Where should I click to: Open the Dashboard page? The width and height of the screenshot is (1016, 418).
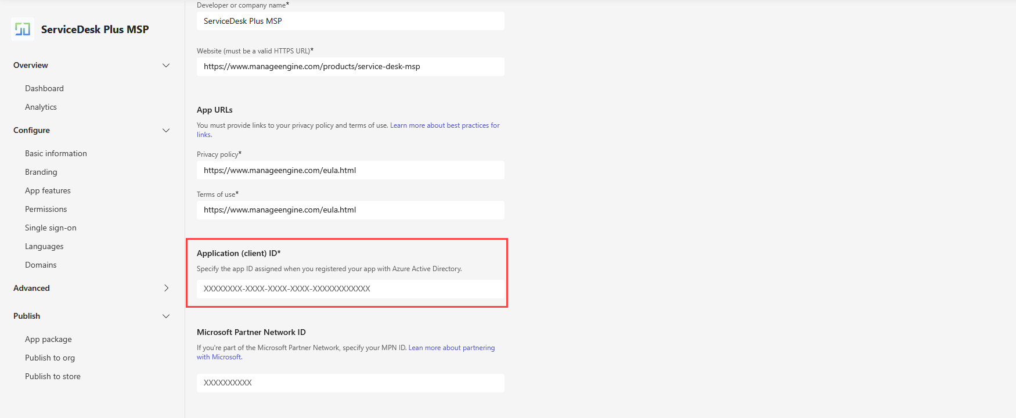click(44, 88)
